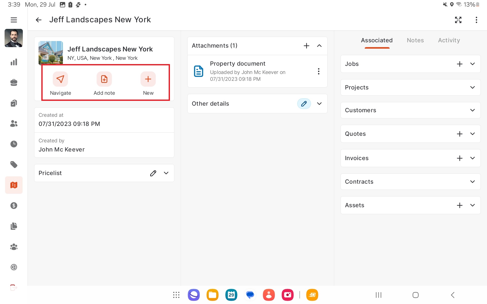Add a new attachment with plus

306,46
